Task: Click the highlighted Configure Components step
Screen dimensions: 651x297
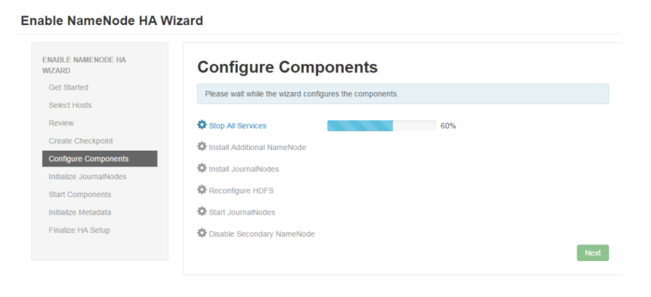Action: pos(99,159)
